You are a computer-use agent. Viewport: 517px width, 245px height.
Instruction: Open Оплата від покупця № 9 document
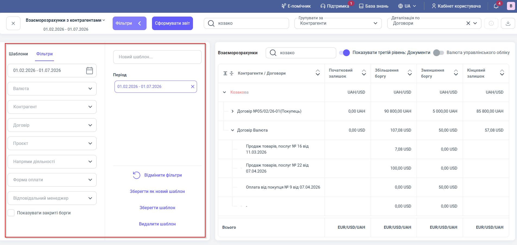[283, 187]
